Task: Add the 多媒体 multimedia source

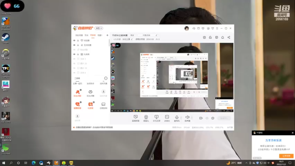Action: coord(167,118)
